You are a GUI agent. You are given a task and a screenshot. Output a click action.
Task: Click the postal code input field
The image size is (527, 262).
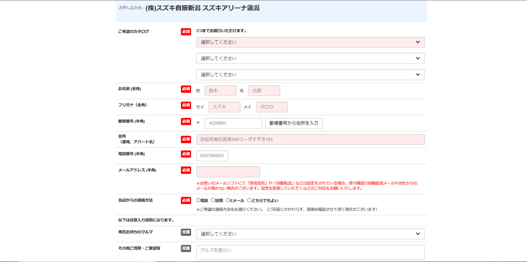(x=233, y=123)
